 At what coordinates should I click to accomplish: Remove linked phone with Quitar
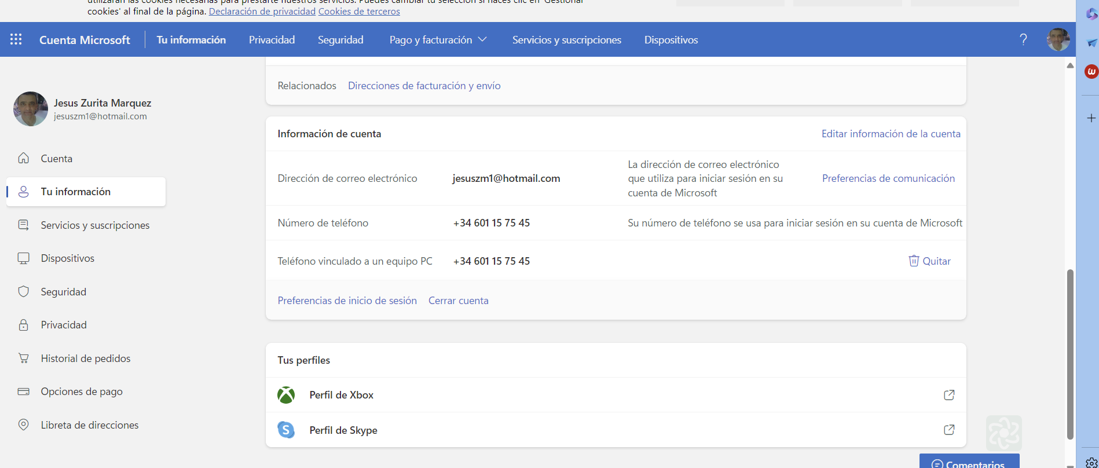[x=929, y=261]
